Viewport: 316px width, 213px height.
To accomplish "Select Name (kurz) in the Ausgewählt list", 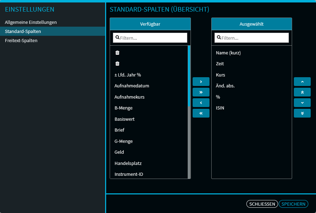I will tap(228, 53).
